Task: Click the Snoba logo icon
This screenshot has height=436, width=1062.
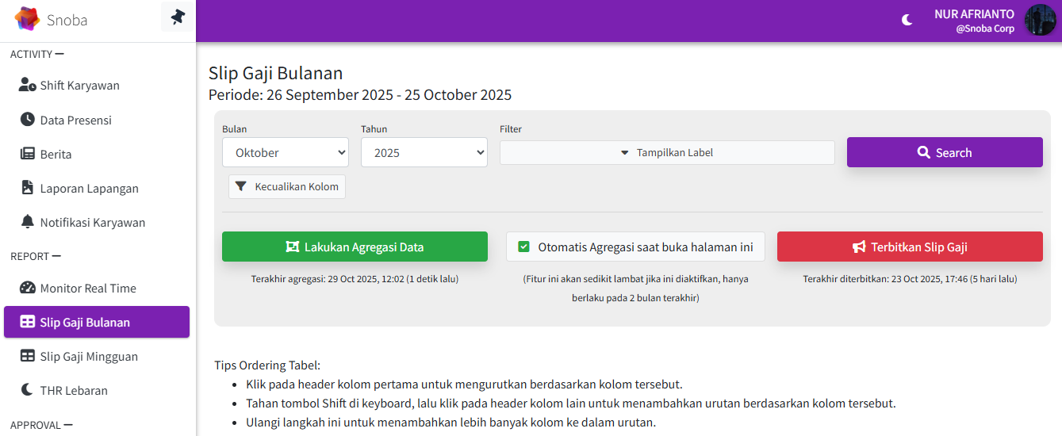Action: click(27, 19)
